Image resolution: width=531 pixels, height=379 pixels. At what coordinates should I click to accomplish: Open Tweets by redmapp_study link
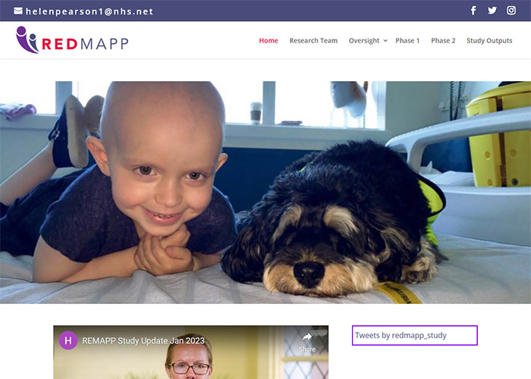tap(401, 335)
